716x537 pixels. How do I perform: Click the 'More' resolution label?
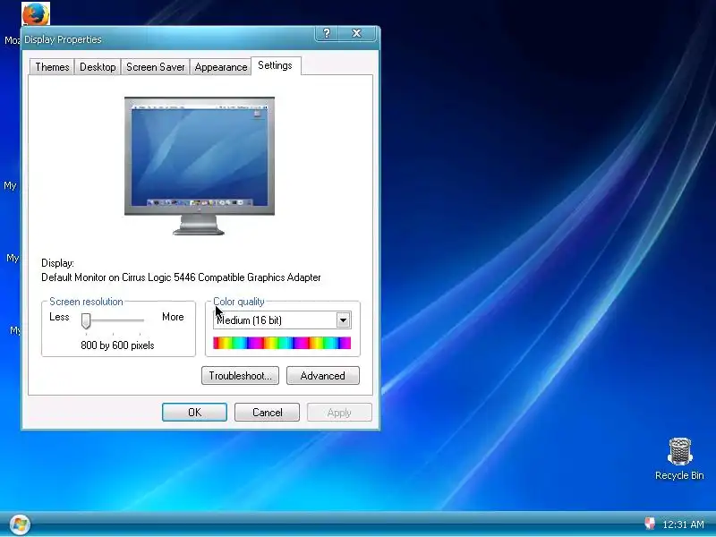tap(173, 317)
